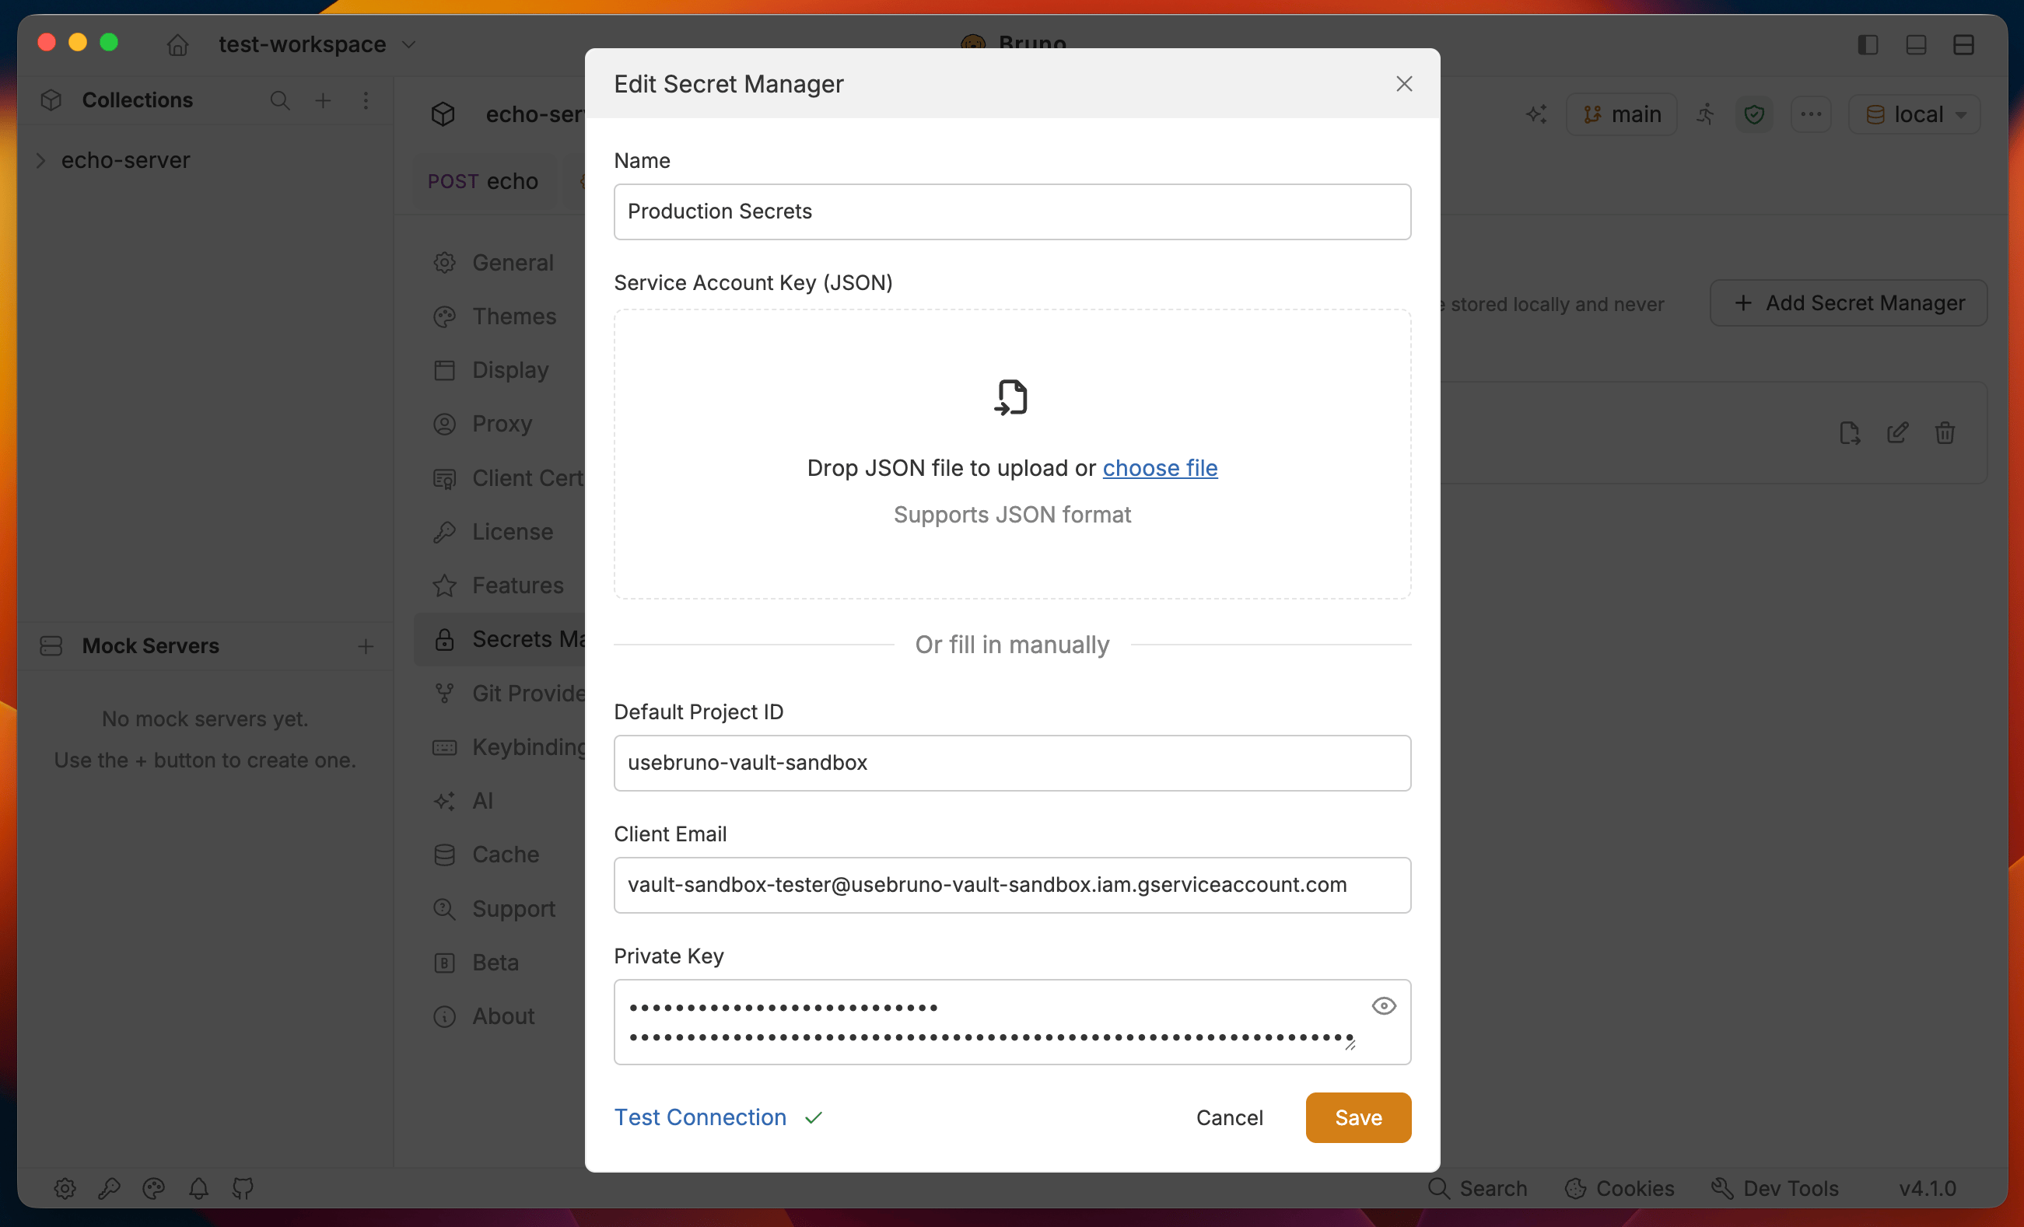
Task: Open Keybindings section
Action: [x=509, y=747]
